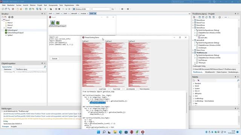Open the Hilfe menu
241x135 pixels.
(x=78, y=5)
